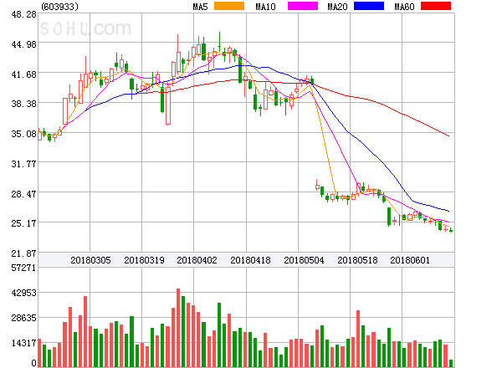Click the 20180319 date label
The image size is (502, 368).
tap(144, 260)
